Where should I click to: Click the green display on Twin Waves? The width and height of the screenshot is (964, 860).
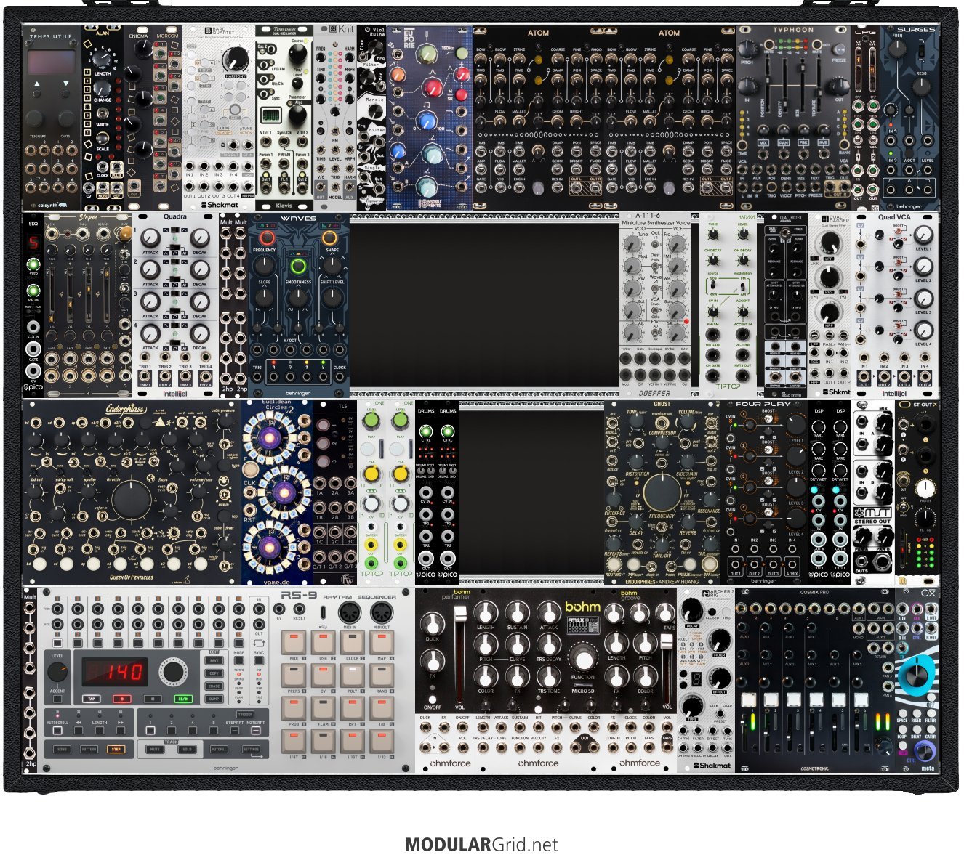pos(270,115)
